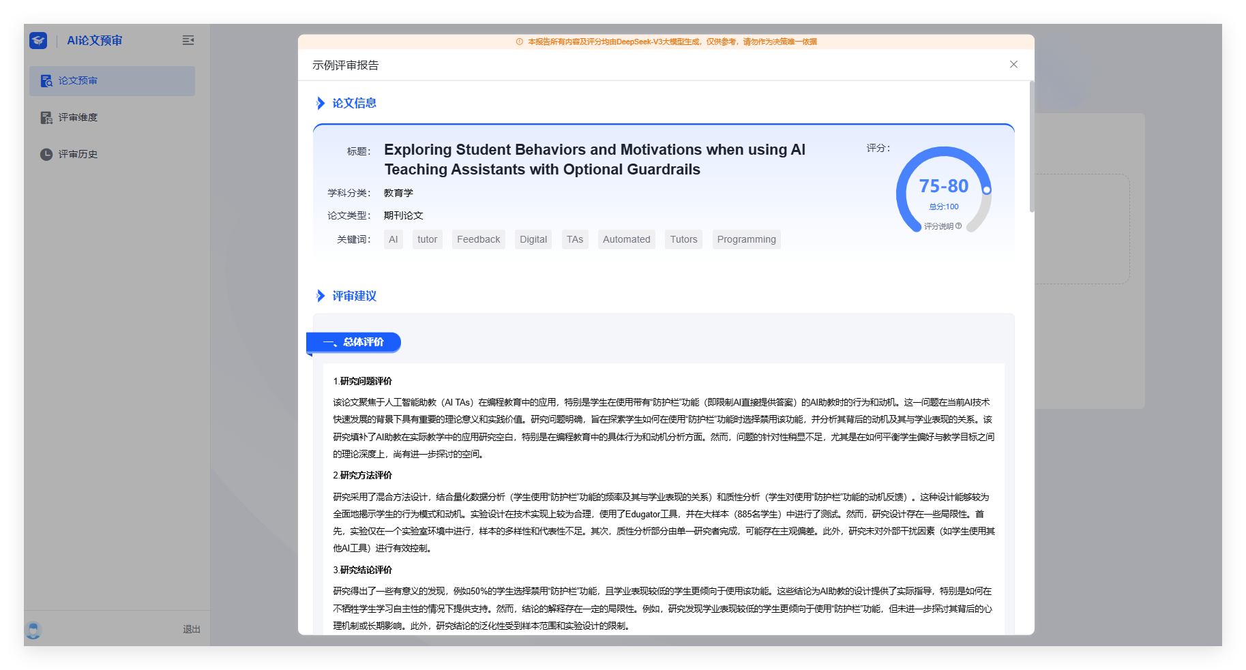Click the 评审历史 clock icon
Image resolution: width=1246 pixels, height=670 pixels.
pos(46,155)
